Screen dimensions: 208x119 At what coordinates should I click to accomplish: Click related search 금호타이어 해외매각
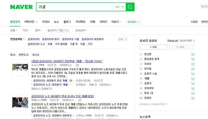pyautogui.click(x=93, y=39)
